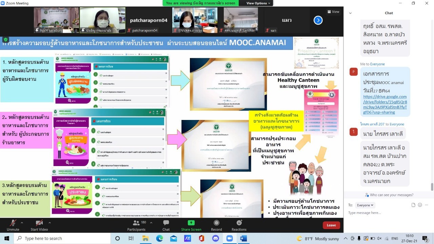Attach a file using chat file icon
The width and height of the screenshot is (434, 244).
click(x=413, y=205)
